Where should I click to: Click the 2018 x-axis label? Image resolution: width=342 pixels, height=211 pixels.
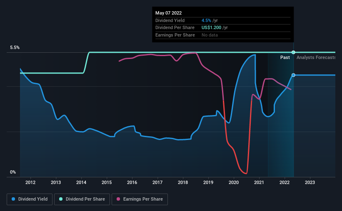pos(183,182)
